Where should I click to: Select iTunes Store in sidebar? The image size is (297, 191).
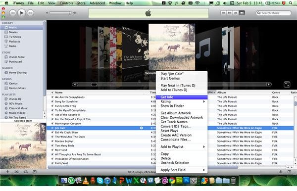pyautogui.click(x=17, y=57)
